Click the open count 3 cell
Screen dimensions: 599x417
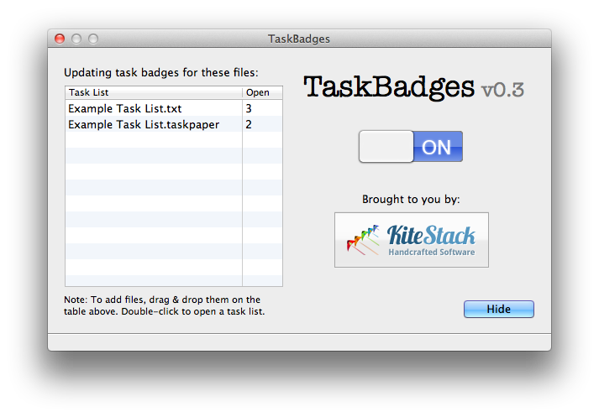point(262,108)
